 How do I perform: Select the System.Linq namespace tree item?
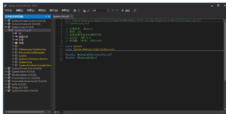[x=25, y=62]
